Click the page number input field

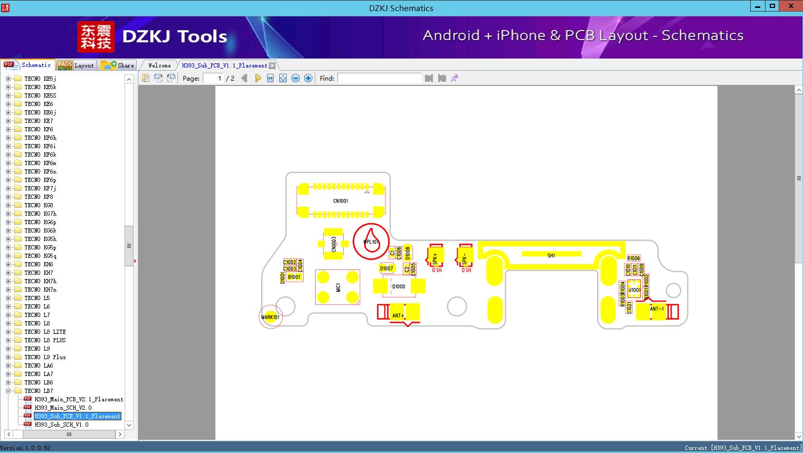[x=214, y=78]
